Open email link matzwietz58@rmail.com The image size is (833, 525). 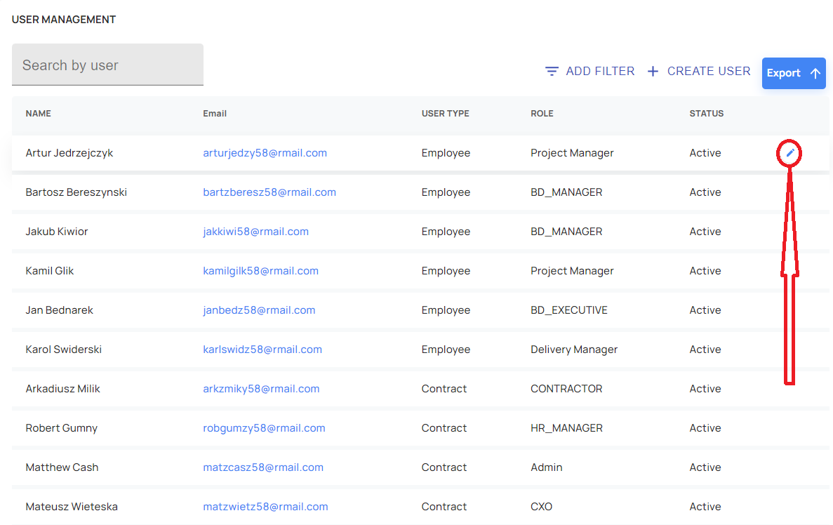(x=266, y=507)
